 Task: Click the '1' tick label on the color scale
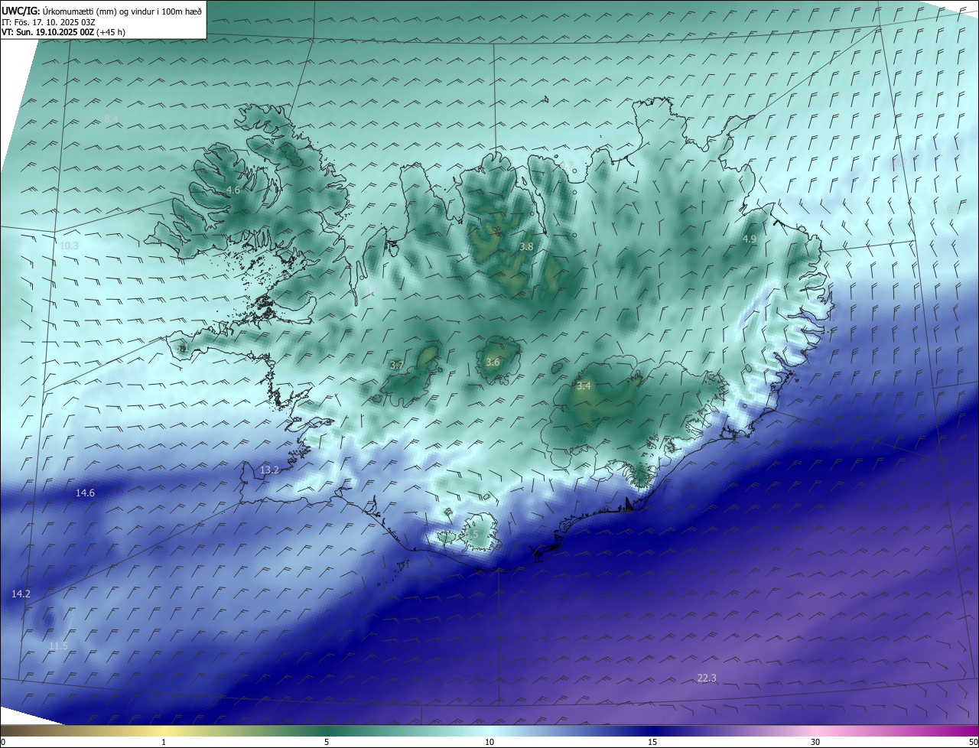[164, 742]
